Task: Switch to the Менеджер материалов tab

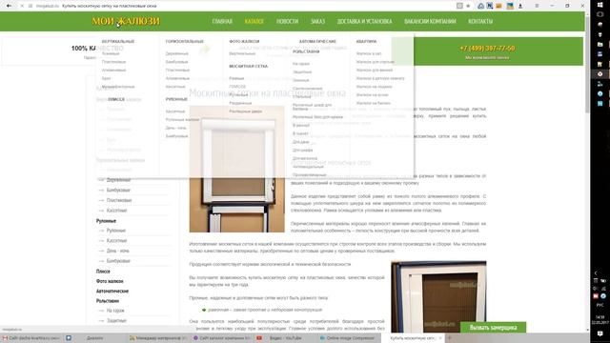Action: [158, 338]
